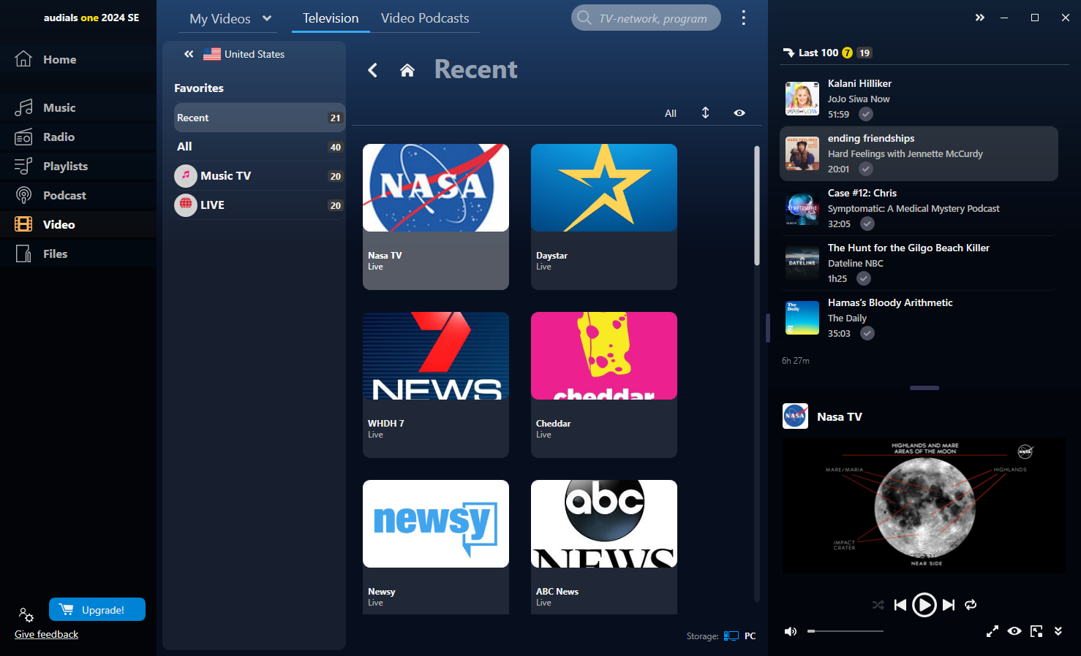Open the WHDH 7 channel tile

click(x=436, y=385)
